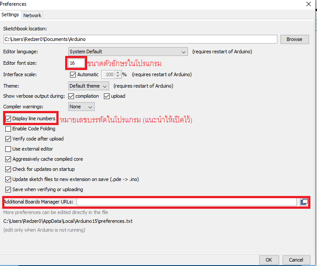Increase interface scale with up arrow
Screen dimensions: 317x266
click(x=118, y=73)
